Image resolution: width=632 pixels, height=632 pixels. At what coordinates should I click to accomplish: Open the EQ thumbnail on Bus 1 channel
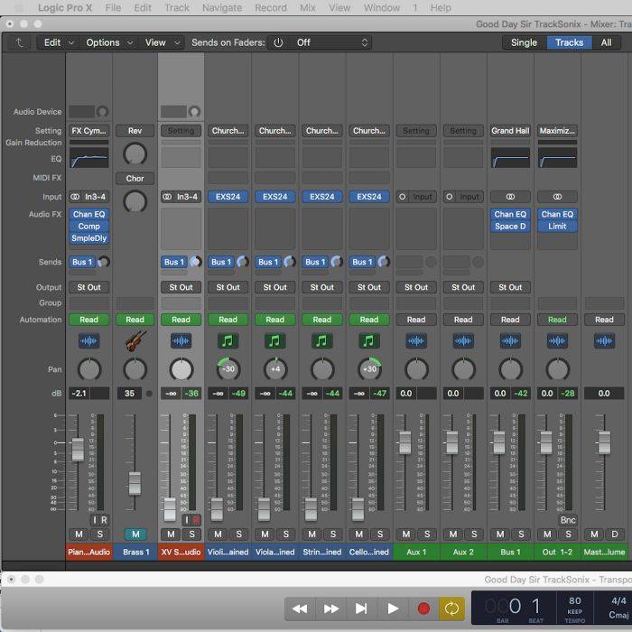pos(510,158)
